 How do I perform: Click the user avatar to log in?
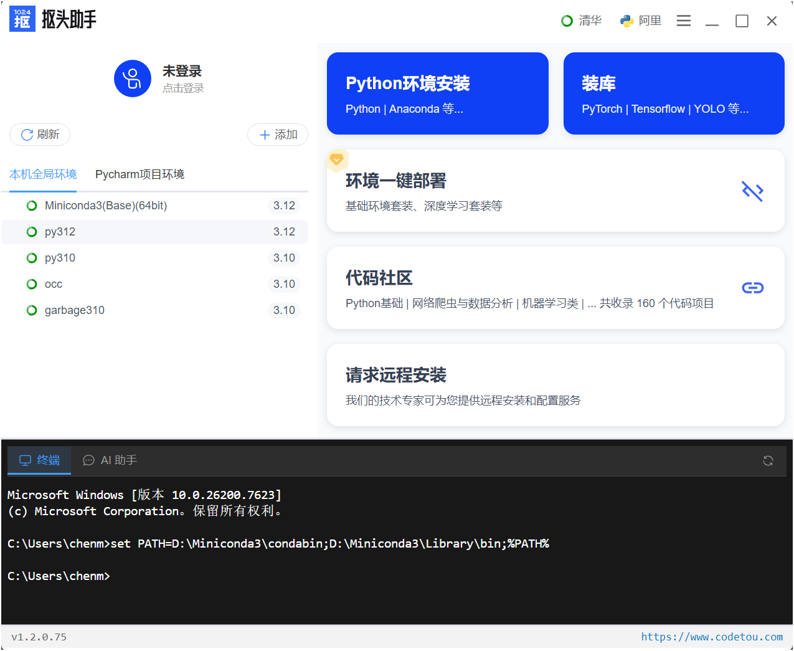(133, 78)
